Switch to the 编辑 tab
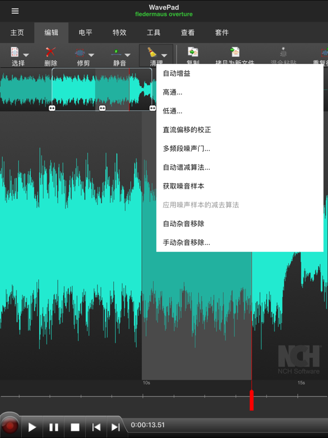The image size is (328, 438). click(51, 33)
